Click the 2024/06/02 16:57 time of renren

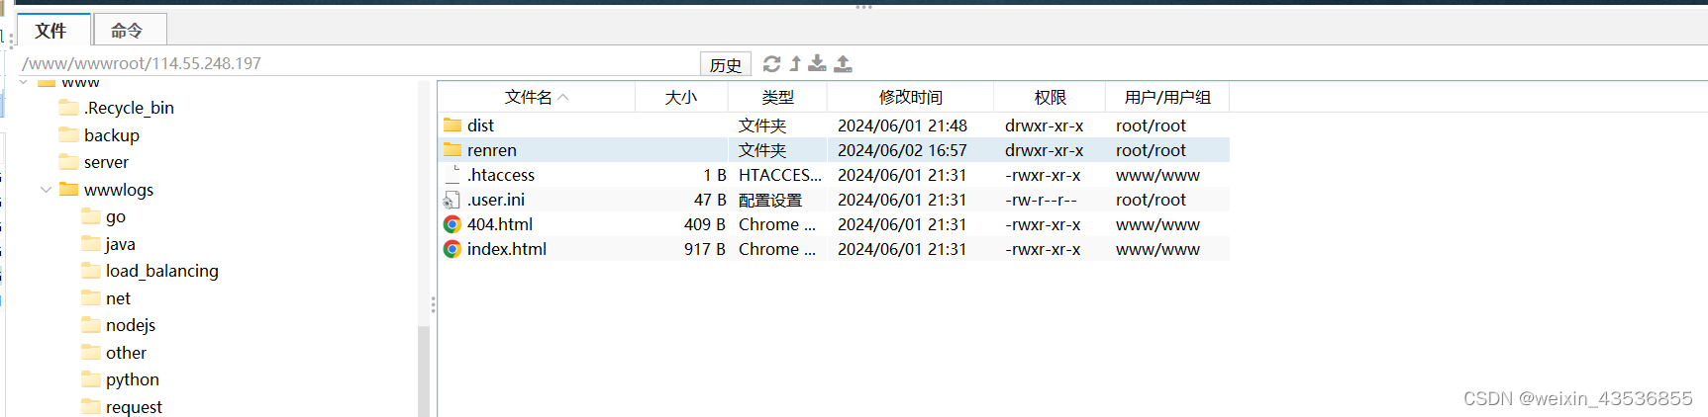(902, 150)
